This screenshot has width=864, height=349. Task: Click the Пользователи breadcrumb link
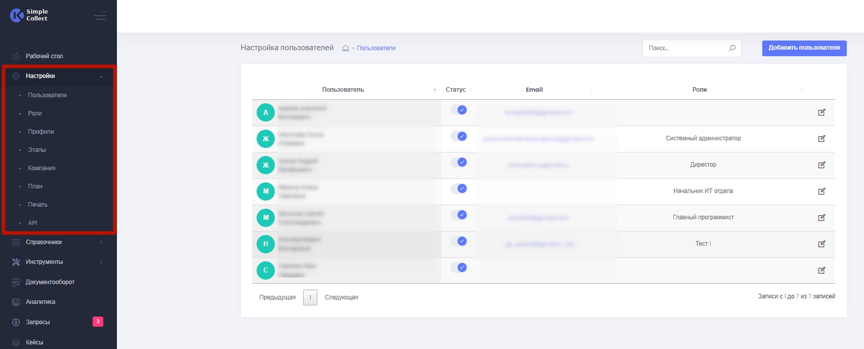[376, 48]
